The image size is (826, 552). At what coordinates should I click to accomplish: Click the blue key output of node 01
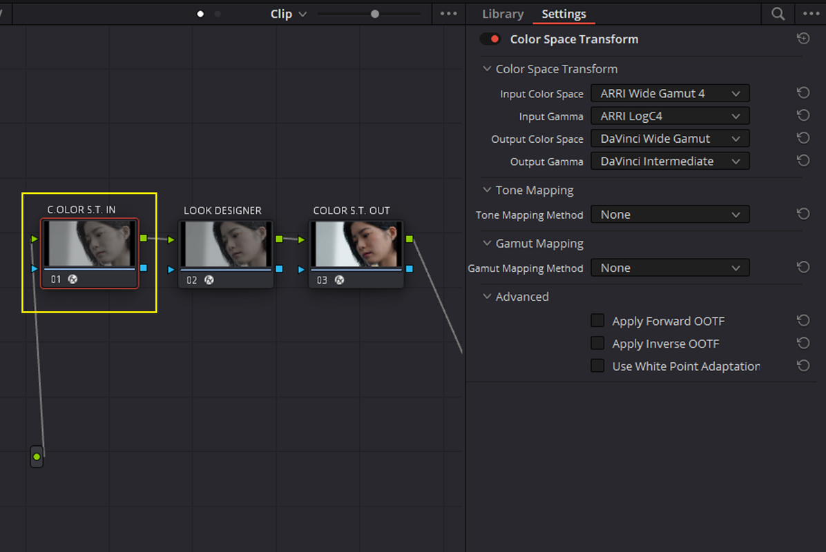143,268
